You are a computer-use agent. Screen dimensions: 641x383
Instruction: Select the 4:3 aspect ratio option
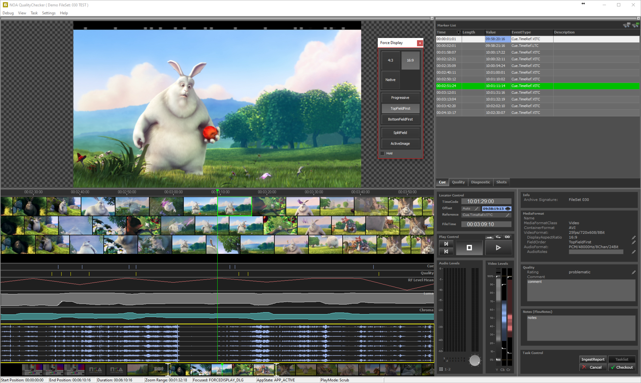[390, 60]
